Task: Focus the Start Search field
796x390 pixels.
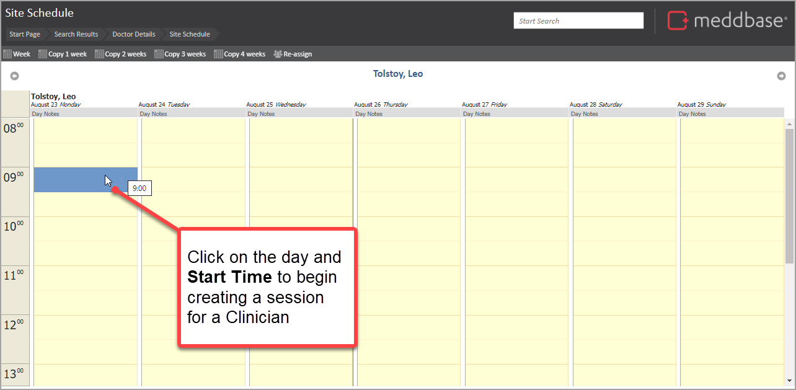Action: pyautogui.click(x=578, y=20)
